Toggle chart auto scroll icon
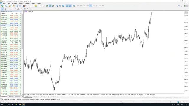The height and width of the screenshot is (106, 189). (67, 6)
